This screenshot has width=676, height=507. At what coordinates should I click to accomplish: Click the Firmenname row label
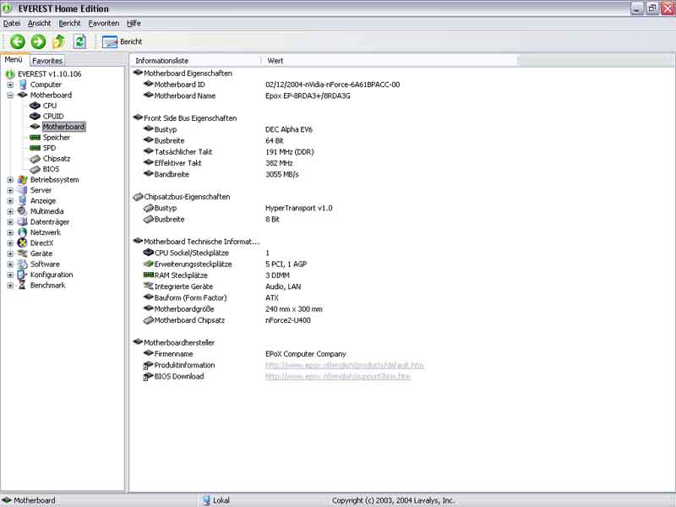click(173, 354)
